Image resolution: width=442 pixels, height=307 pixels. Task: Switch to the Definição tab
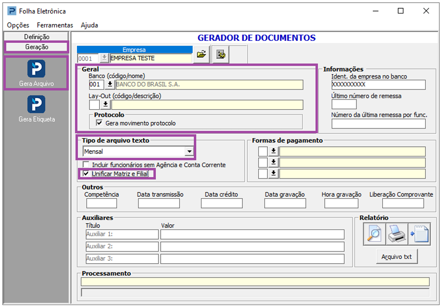pos(37,37)
